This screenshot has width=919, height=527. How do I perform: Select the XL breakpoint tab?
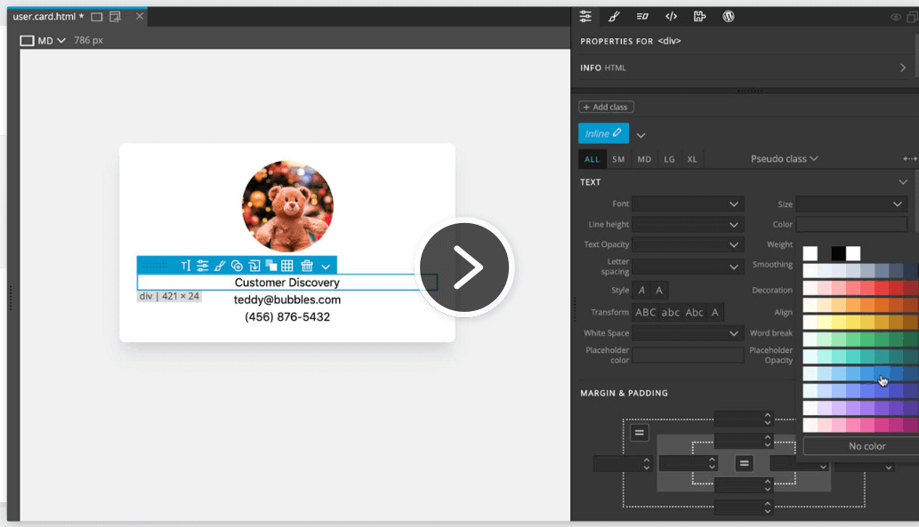tap(692, 160)
